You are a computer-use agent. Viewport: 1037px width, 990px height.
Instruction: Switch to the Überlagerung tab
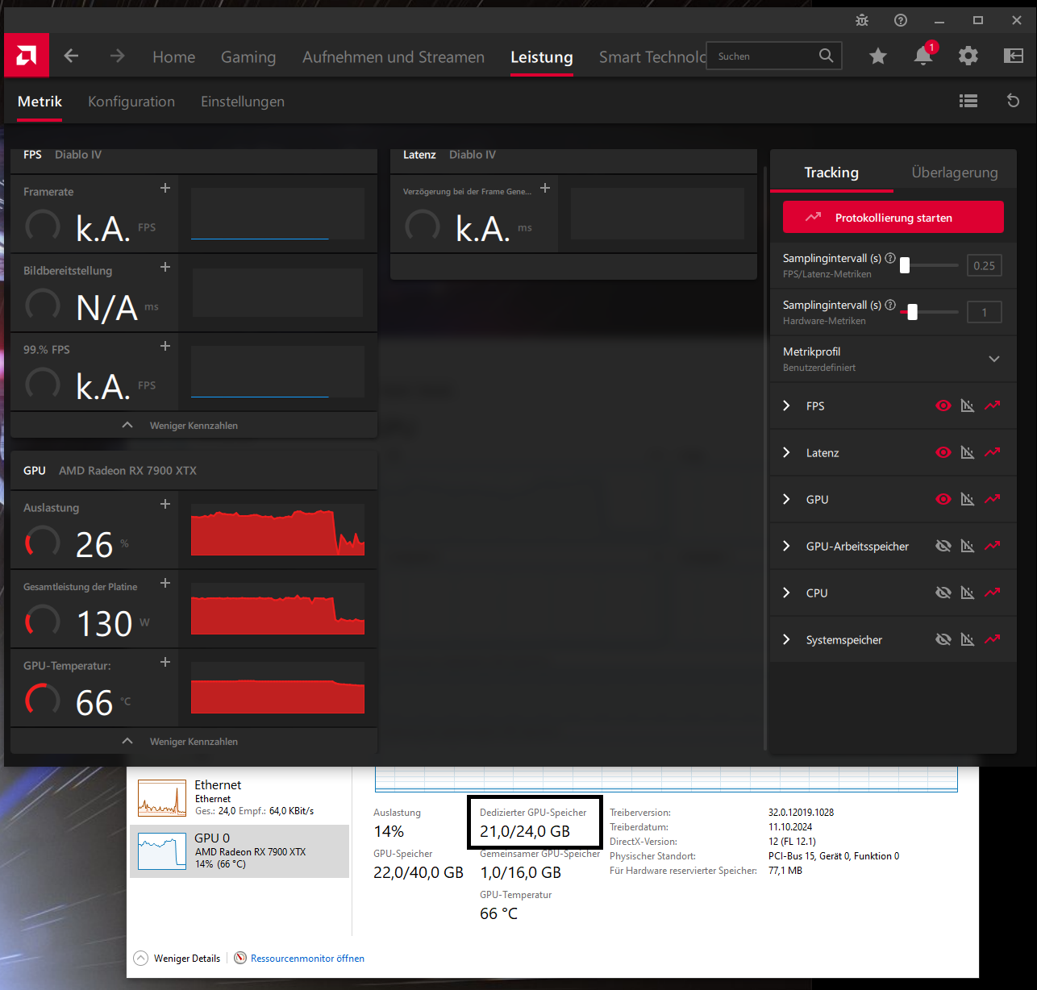(955, 173)
